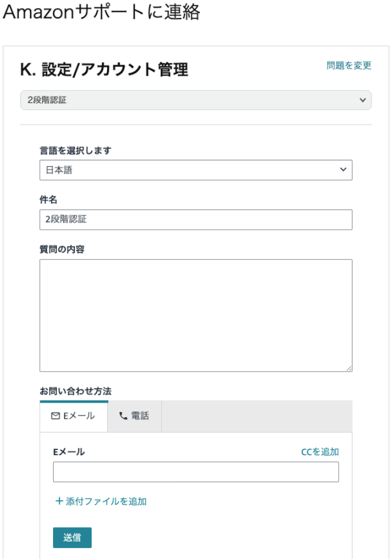390x559 pixels.
Task: Select the Eメール contact method tab
Action: 74,416
